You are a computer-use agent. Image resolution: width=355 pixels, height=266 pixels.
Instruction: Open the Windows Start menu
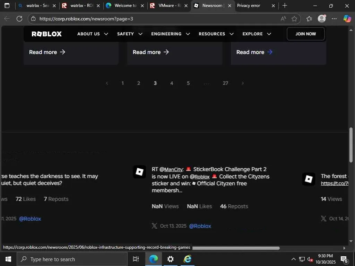[x=8, y=259]
